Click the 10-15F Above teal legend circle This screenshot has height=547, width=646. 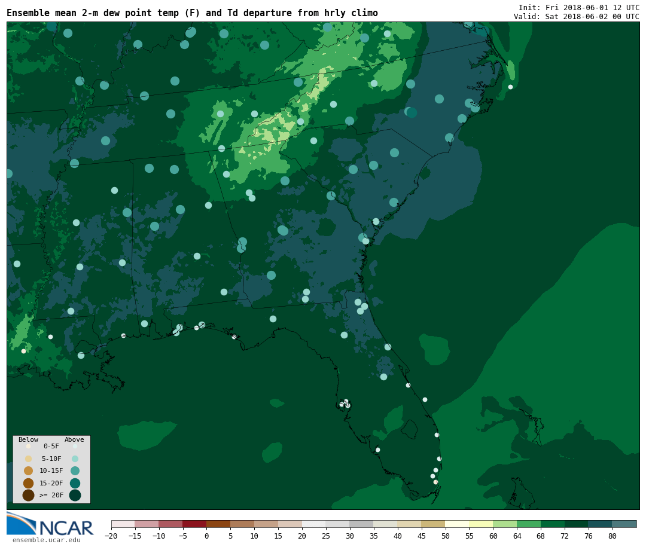75,470
